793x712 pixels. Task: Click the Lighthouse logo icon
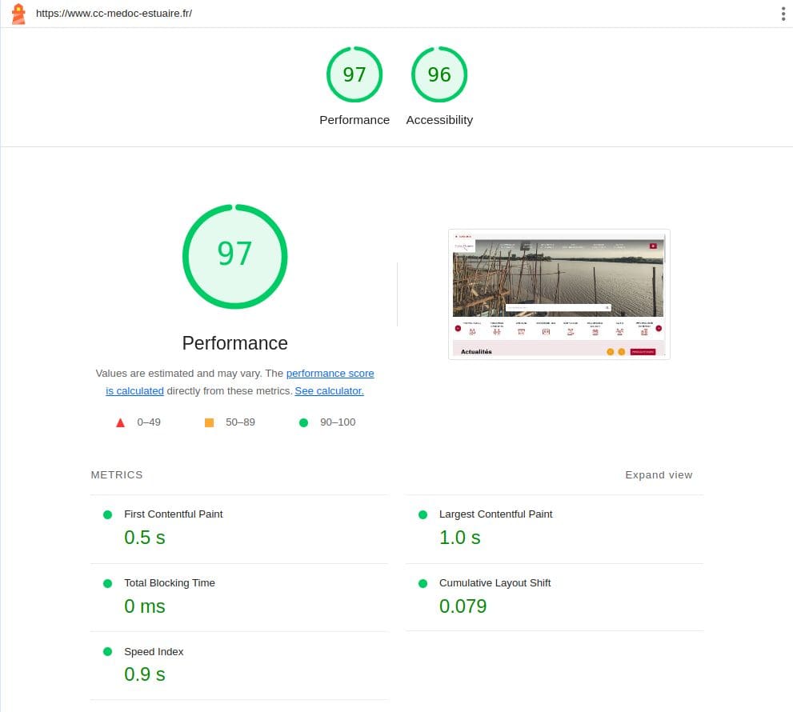click(18, 14)
